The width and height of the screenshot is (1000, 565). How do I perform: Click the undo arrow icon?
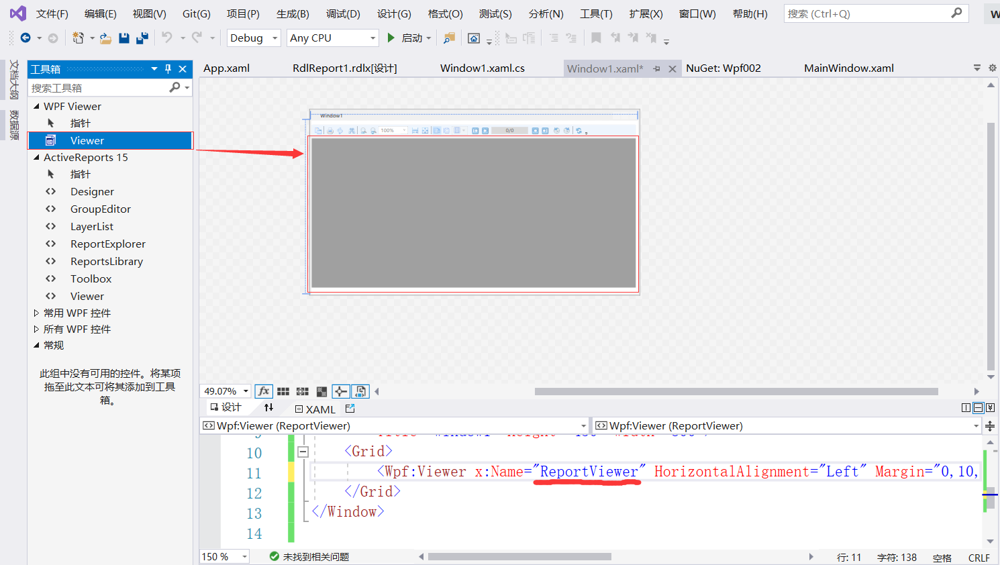point(167,38)
